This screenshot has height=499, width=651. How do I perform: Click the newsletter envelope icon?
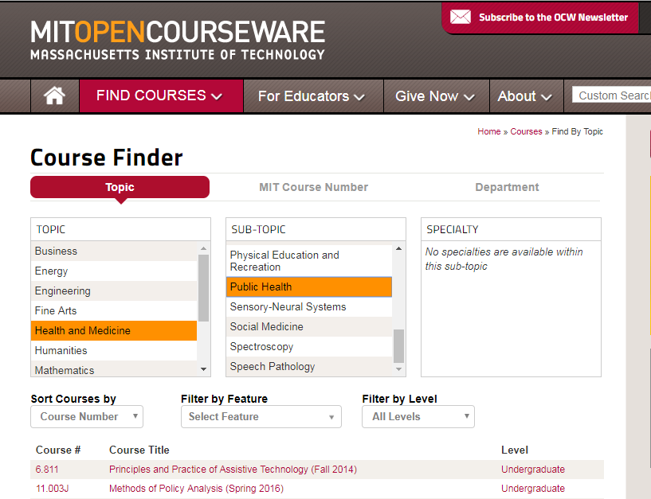[x=461, y=17]
